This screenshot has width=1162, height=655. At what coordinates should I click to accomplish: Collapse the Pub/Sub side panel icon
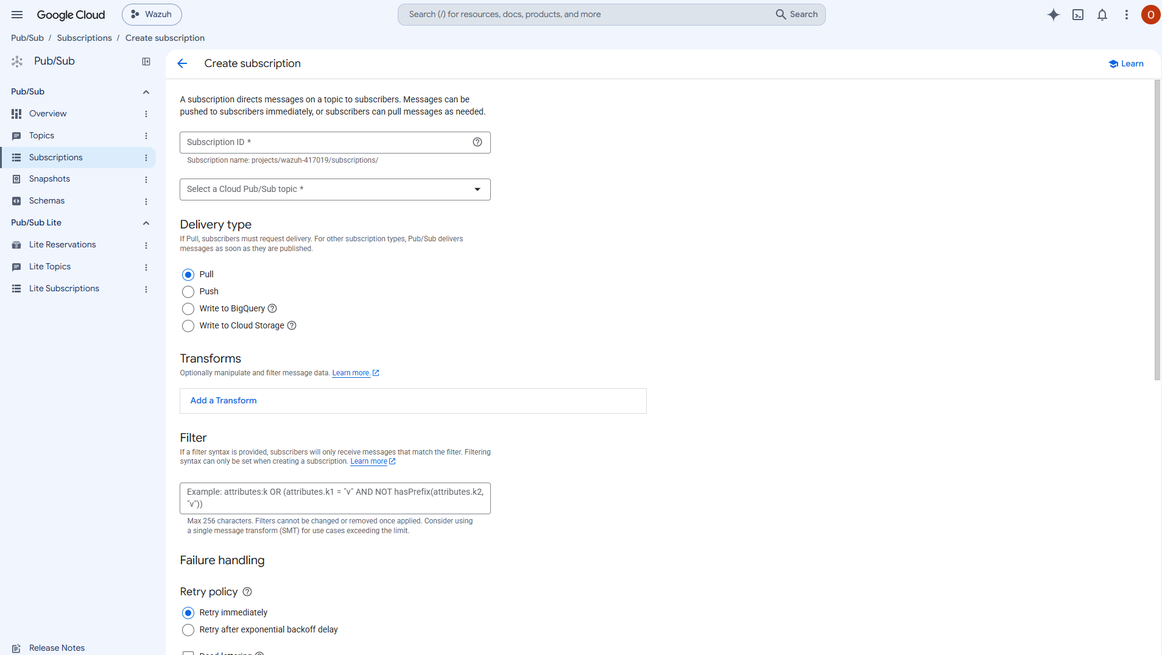click(x=146, y=62)
